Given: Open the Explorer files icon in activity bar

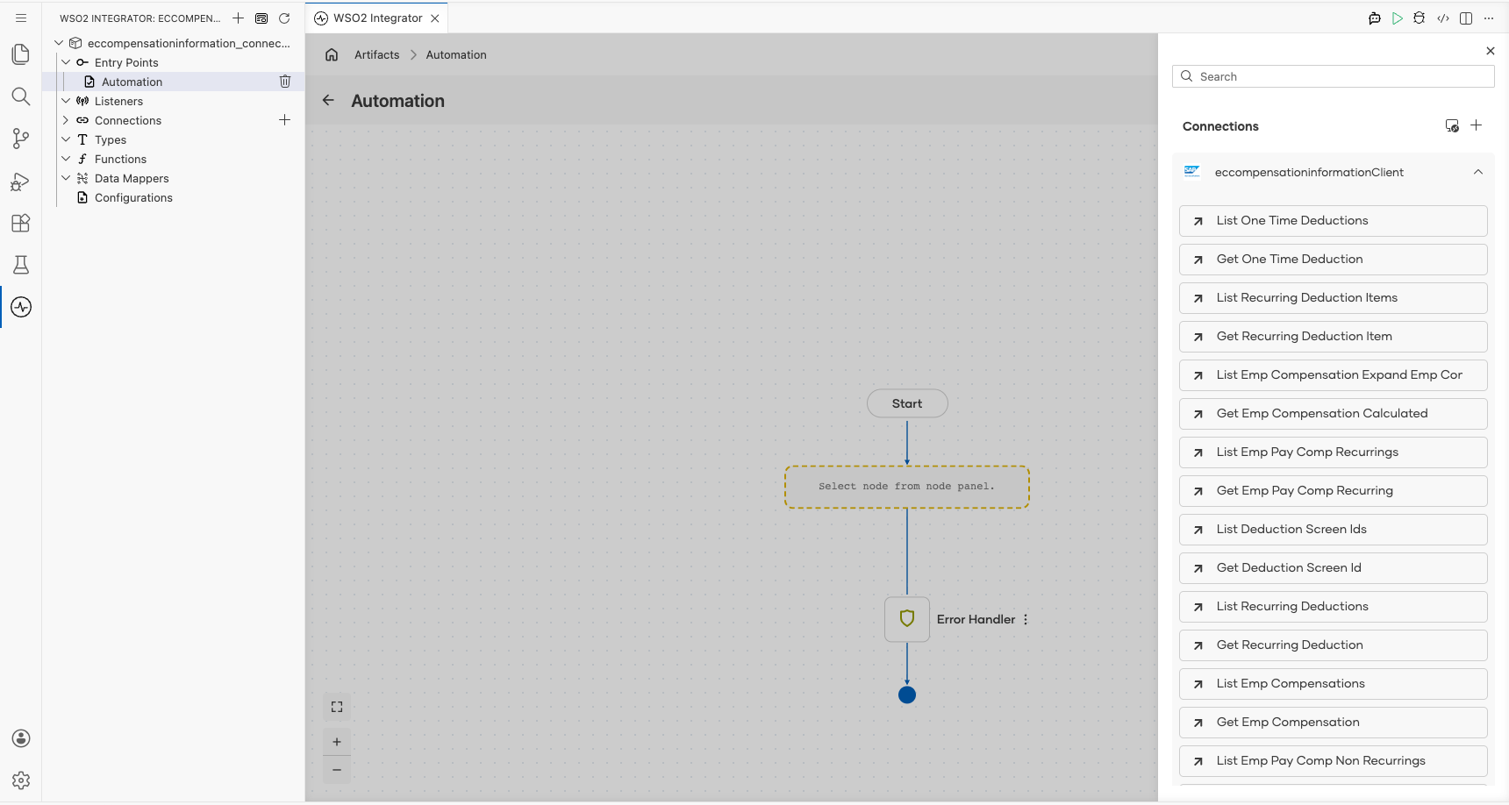Looking at the screenshot, I should tap(21, 54).
